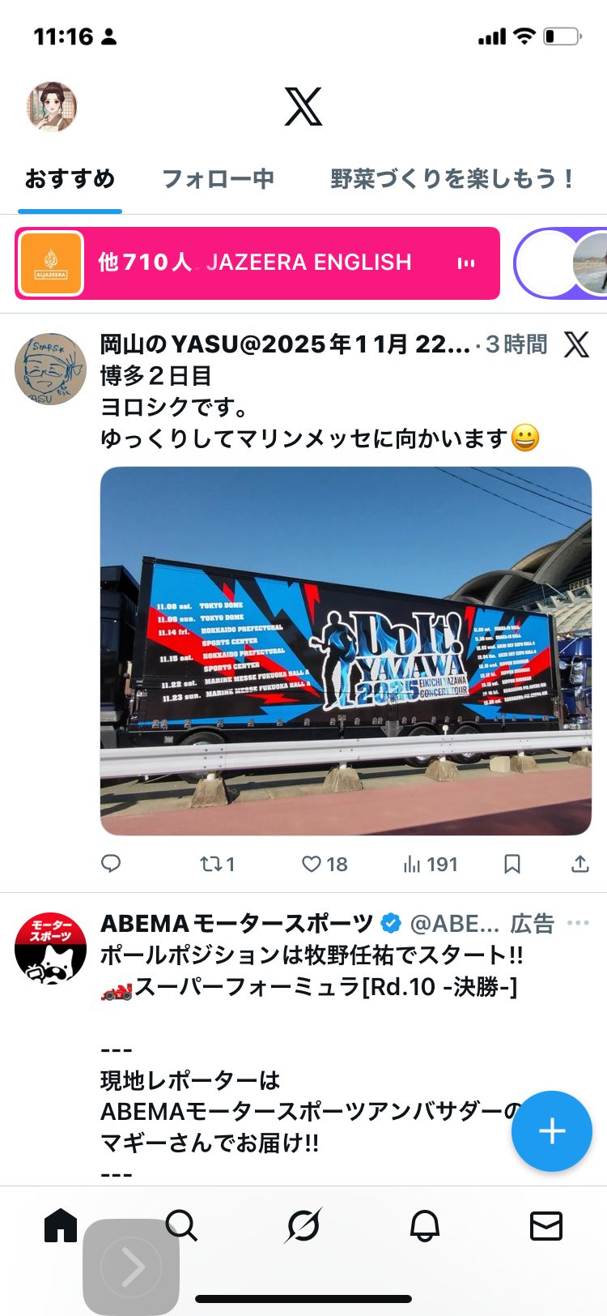View analytics showing 191 views
Viewport: 607px width, 1316px height.
430,864
